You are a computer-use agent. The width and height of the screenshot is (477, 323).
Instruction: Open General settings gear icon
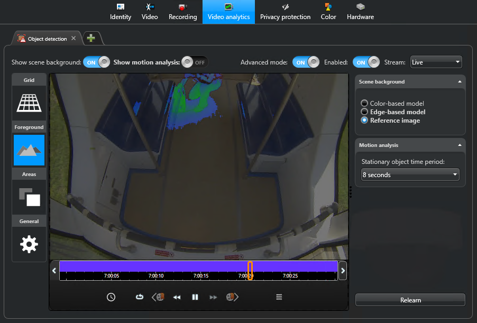(x=29, y=244)
